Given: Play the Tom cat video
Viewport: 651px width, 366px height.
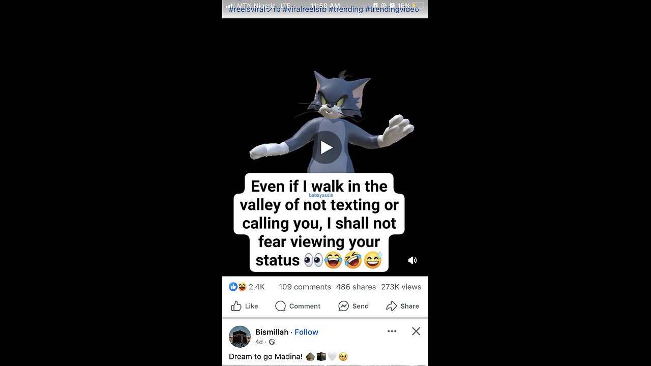Looking at the screenshot, I should 326,147.
